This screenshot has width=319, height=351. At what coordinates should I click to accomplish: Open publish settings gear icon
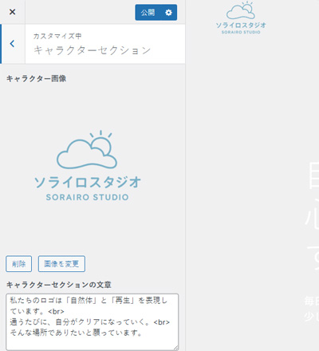click(169, 13)
